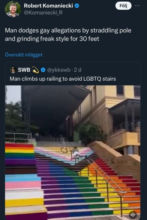The image size is (147, 220).
Task: Open the quoted post's 2 d timestamp
Action: (x=78, y=70)
